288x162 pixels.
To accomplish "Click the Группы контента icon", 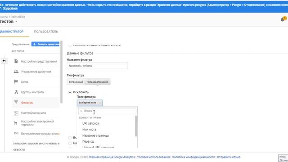I will click(x=16, y=92).
